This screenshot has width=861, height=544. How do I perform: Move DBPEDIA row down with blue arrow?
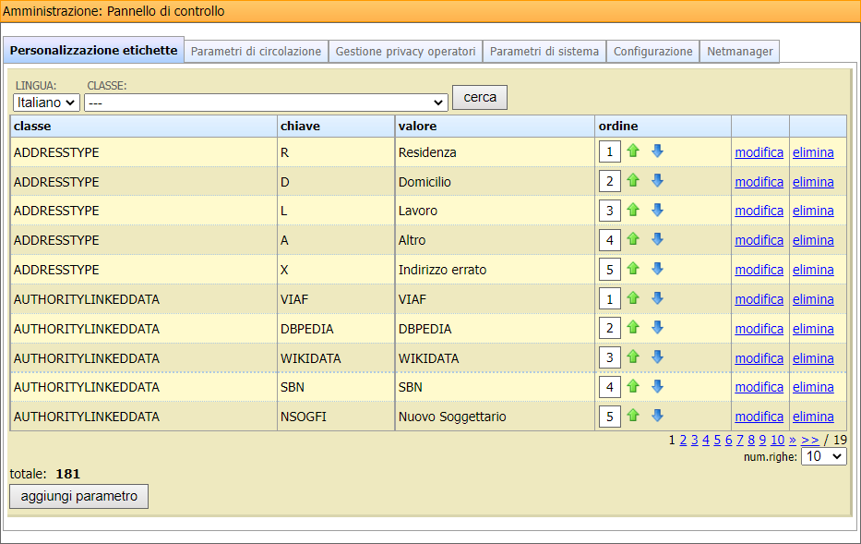point(657,328)
